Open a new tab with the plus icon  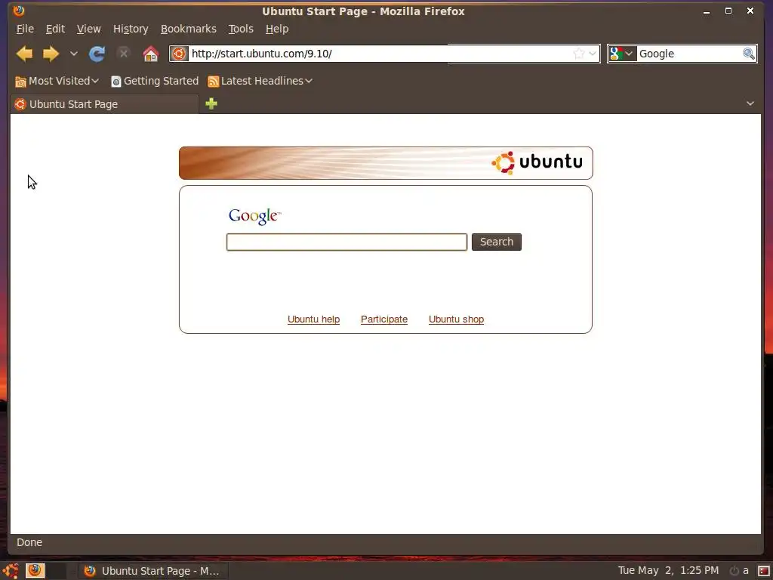point(211,103)
